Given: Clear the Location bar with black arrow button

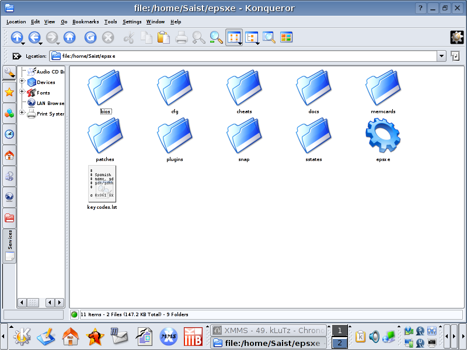Looking at the screenshot, I should pyautogui.click(x=16, y=56).
